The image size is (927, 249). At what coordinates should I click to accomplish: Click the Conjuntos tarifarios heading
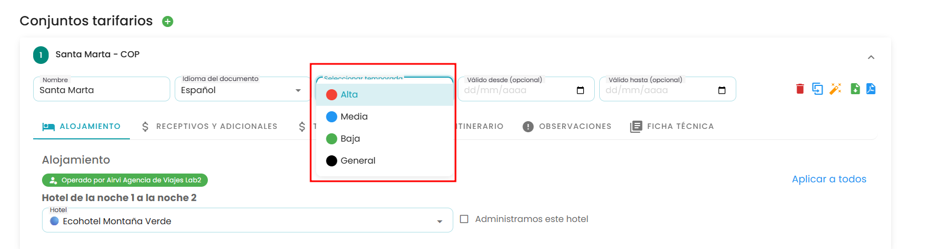pos(86,21)
